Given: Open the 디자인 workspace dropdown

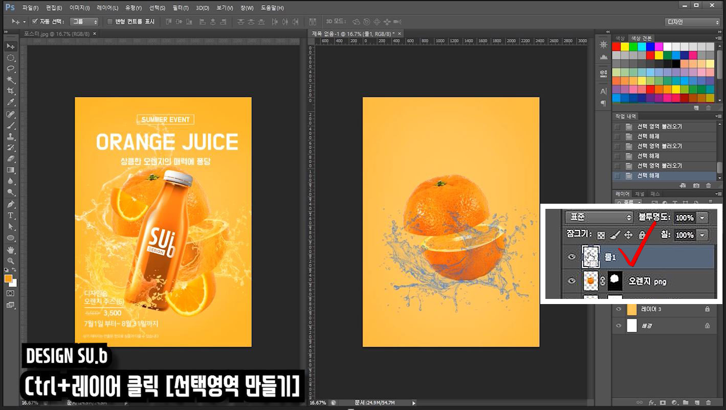Looking at the screenshot, I should pyautogui.click(x=693, y=22).
